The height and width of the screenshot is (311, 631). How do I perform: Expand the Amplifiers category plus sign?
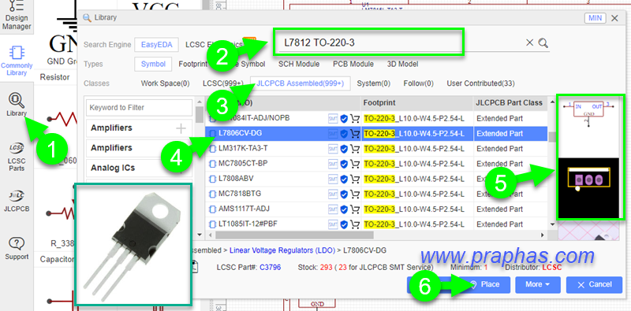(x=181, y=128)
